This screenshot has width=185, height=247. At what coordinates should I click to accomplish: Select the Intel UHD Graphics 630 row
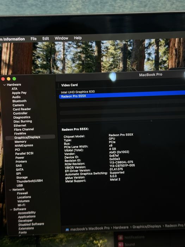click(x=122, y=91)
